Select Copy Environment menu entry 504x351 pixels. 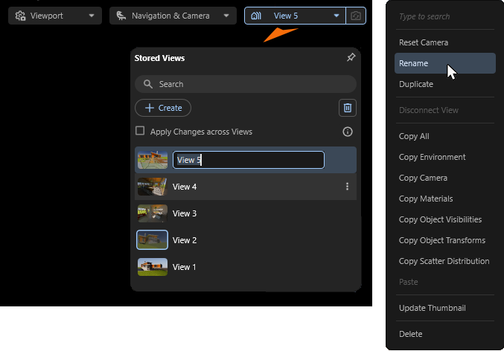click(445, 157)
